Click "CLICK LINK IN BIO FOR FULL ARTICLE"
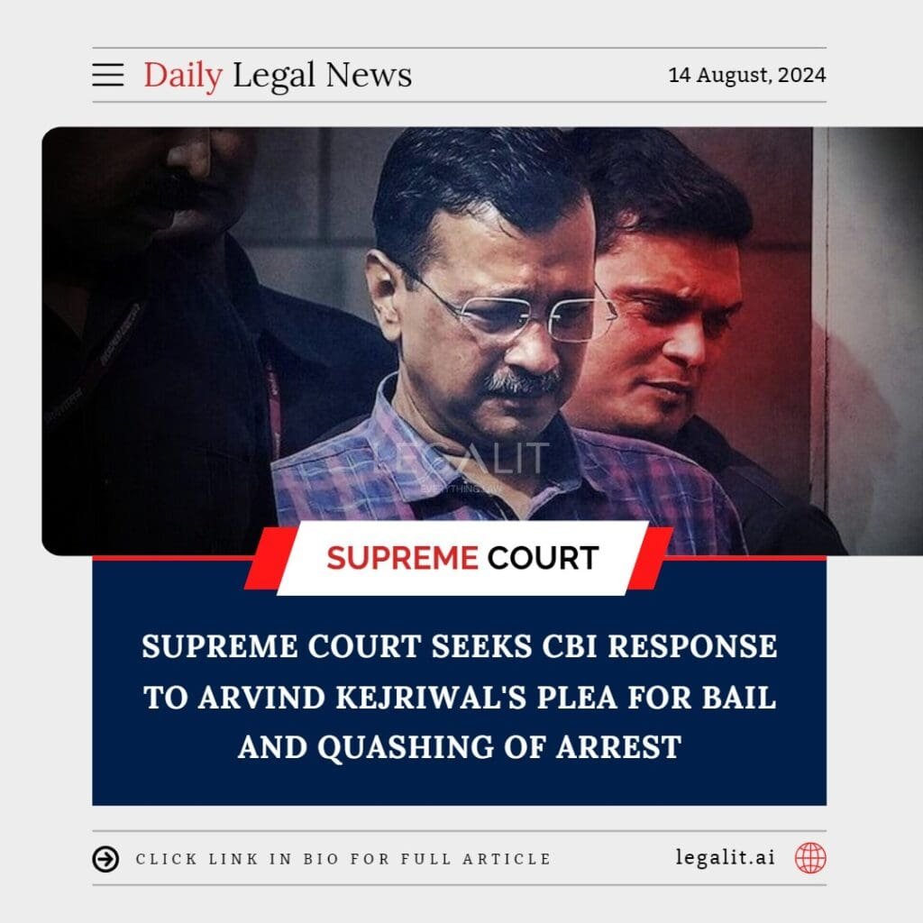This screenshot has width=923, height=923. click(343, 859)
